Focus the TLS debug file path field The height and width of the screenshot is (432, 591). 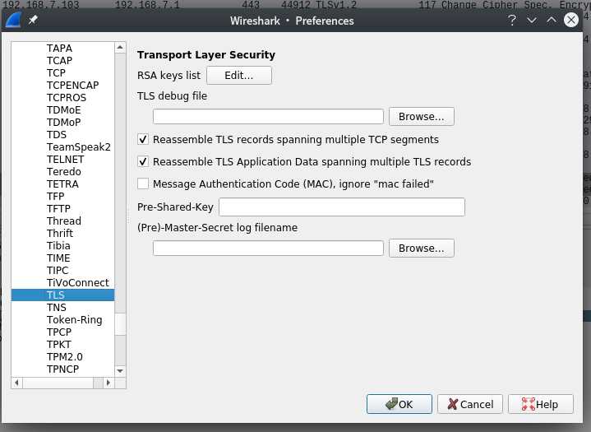click(268, 117)
